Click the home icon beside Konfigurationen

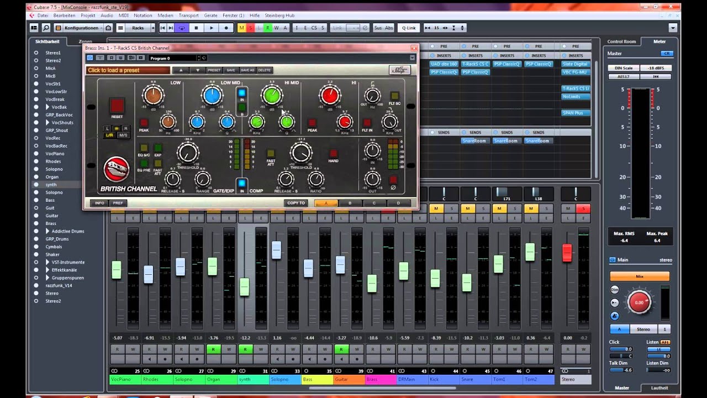pos(108,28)
